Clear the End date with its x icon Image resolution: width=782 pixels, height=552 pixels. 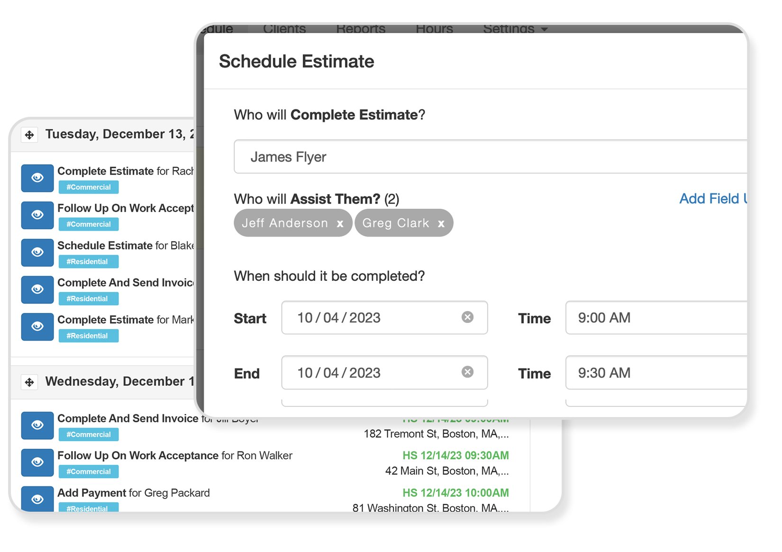(467, 373)
